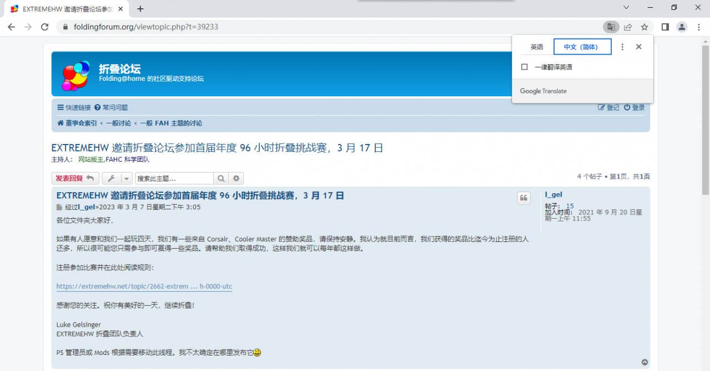Image resolution: width=710 pixels, height=371 pixels.
Task: Focus the 搜索此主题 search field
Action: coord(174,178)
